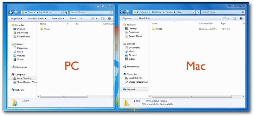Select Libraries in PC window sidebar
Viewport: 254px width, 116px height.
coord(17,44)
